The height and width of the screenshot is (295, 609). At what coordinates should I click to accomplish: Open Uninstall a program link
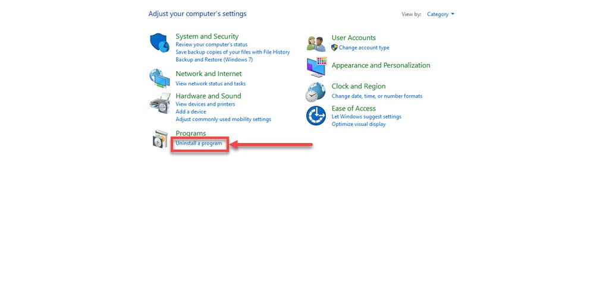click(199, 144)
